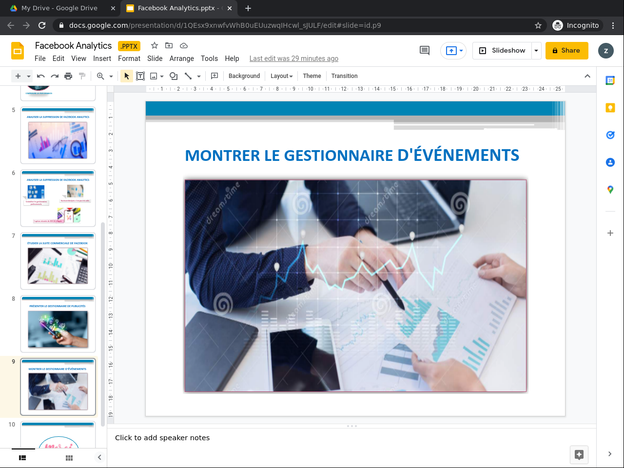The width and height of the screenshot is (624, 468).
Task: Click the Undo arrow in toolbar
Action: [41, 76]
